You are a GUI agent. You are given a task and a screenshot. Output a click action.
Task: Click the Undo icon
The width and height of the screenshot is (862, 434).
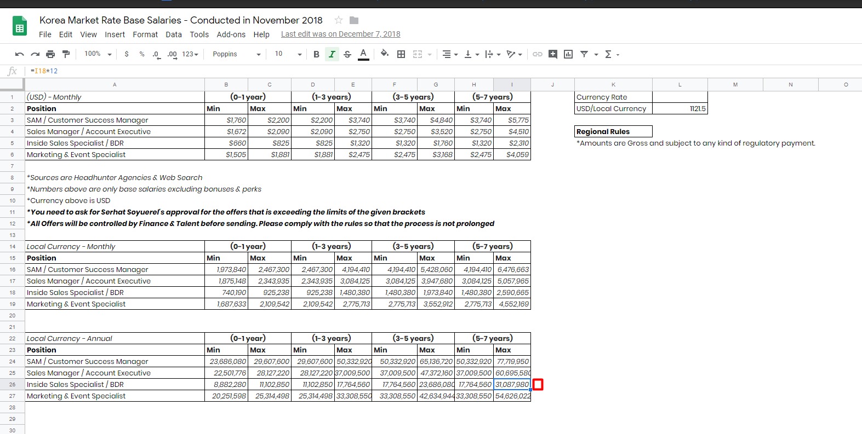pos(20,54)
